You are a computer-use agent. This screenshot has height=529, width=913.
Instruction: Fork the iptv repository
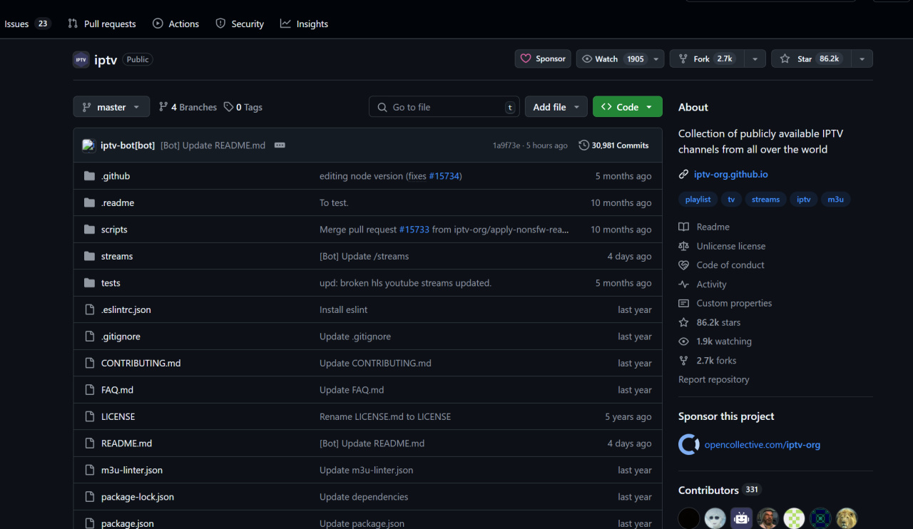pos(706,59)
